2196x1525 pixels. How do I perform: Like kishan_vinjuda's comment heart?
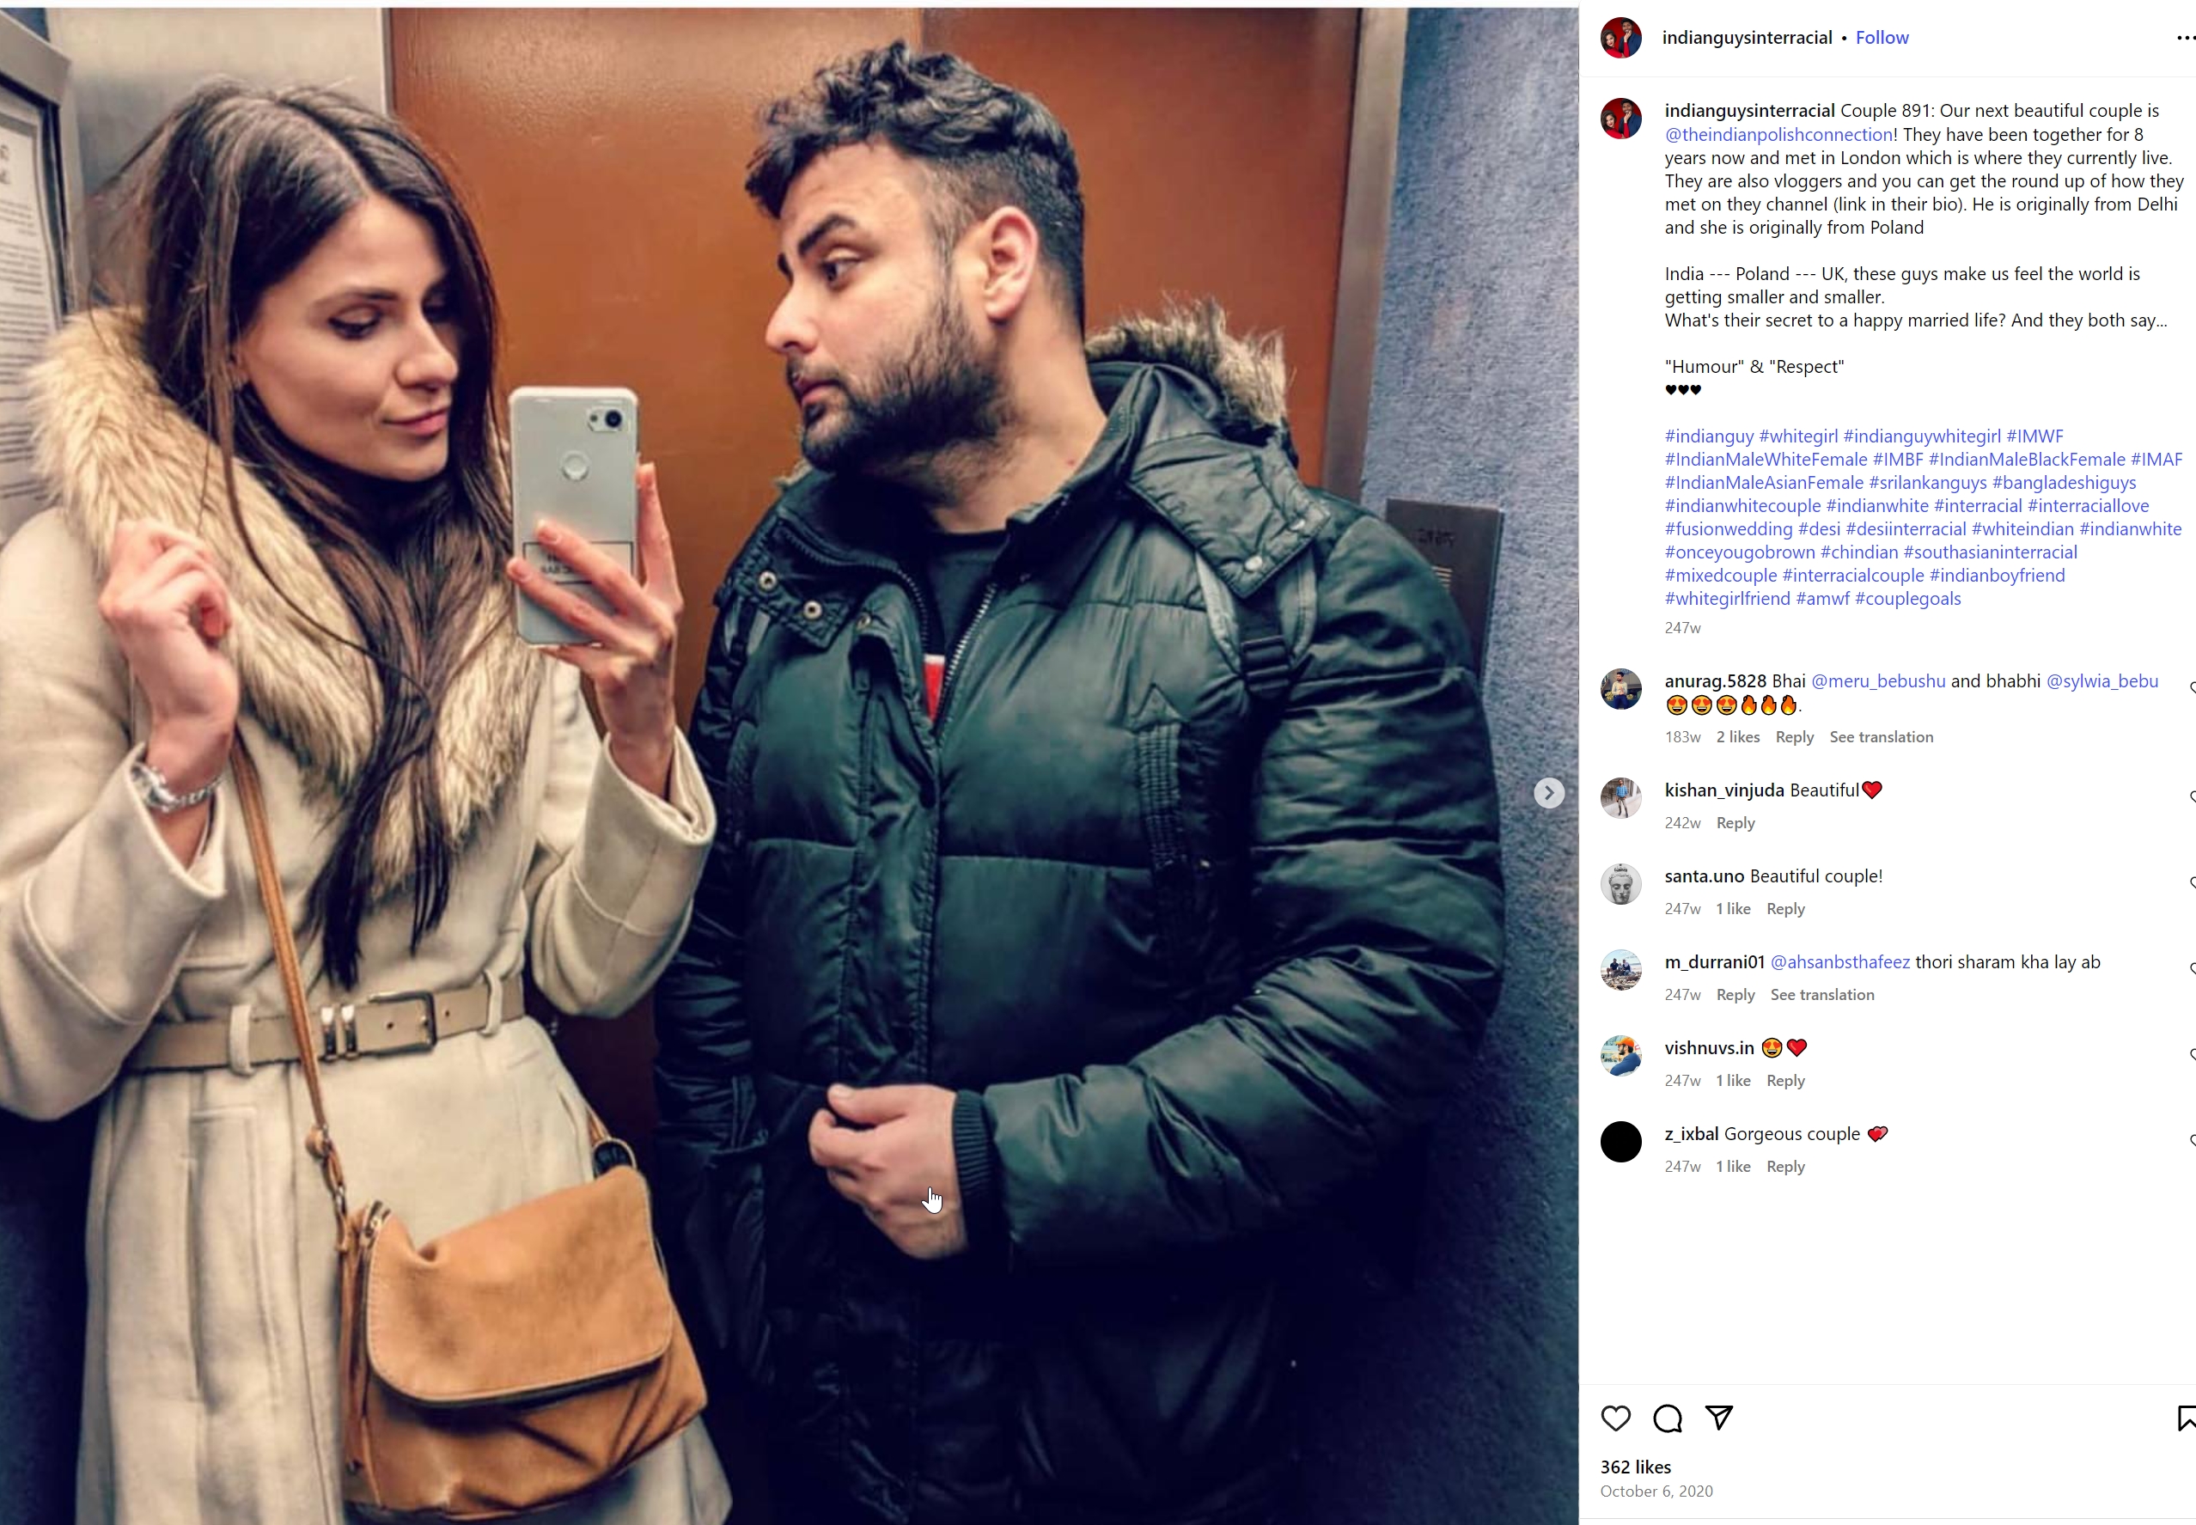2191,797
